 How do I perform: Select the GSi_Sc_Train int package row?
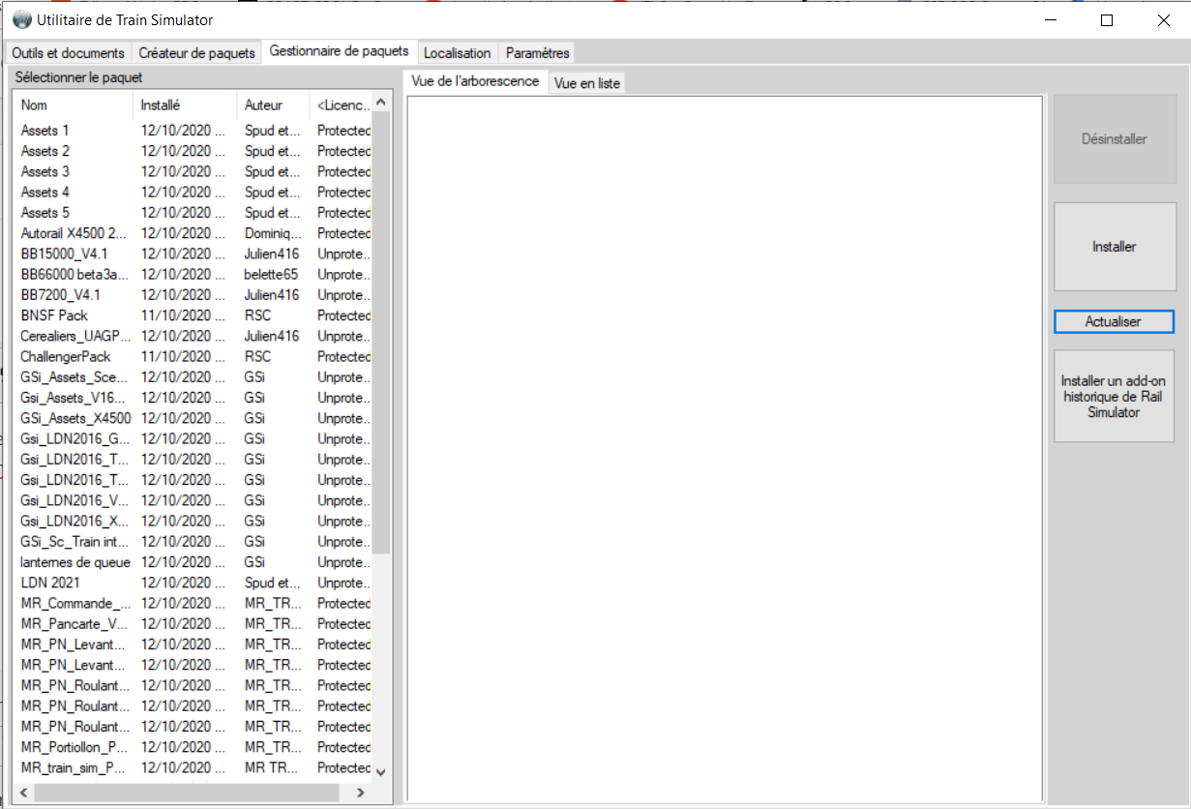click(193, 542)
